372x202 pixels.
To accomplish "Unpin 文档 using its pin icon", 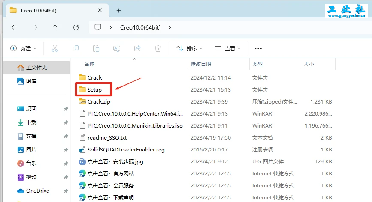I will coord(66,136).
